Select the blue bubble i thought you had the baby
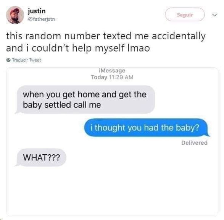 click(x=147, y=128)
